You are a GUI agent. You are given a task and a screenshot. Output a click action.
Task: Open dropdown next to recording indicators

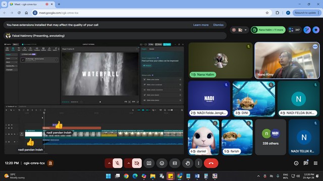pyautogui.click(x=246, y=30)
